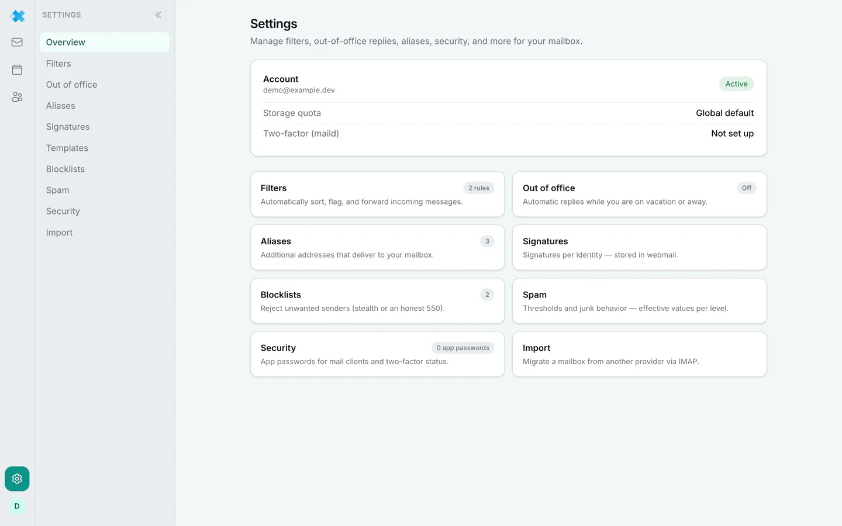
Task: Open Out of office in the sidebar
Action: (105, 85)
